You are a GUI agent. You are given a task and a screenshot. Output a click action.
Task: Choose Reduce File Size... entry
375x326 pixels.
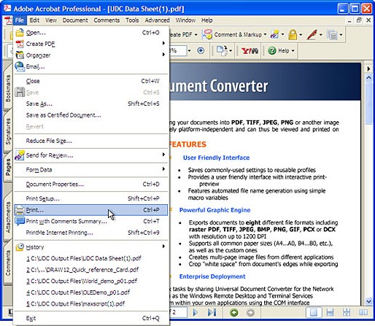90,141
